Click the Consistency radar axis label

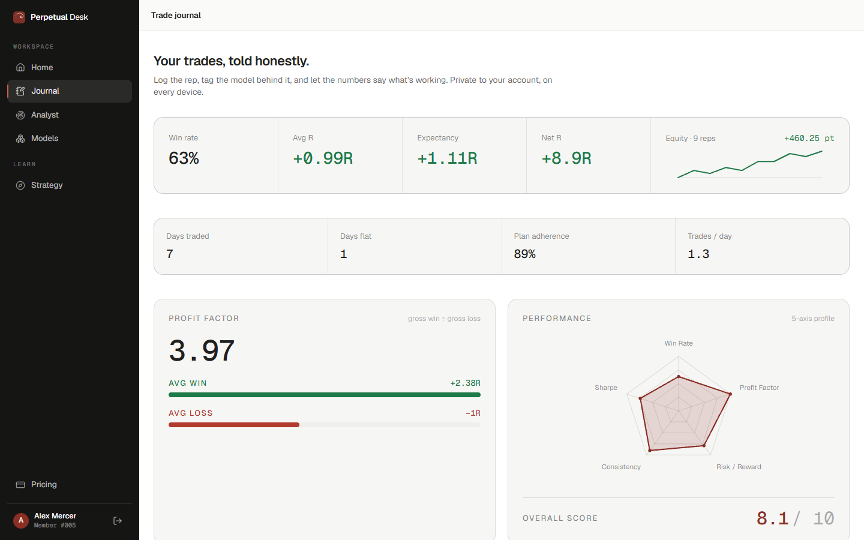[x=621, y=467]
